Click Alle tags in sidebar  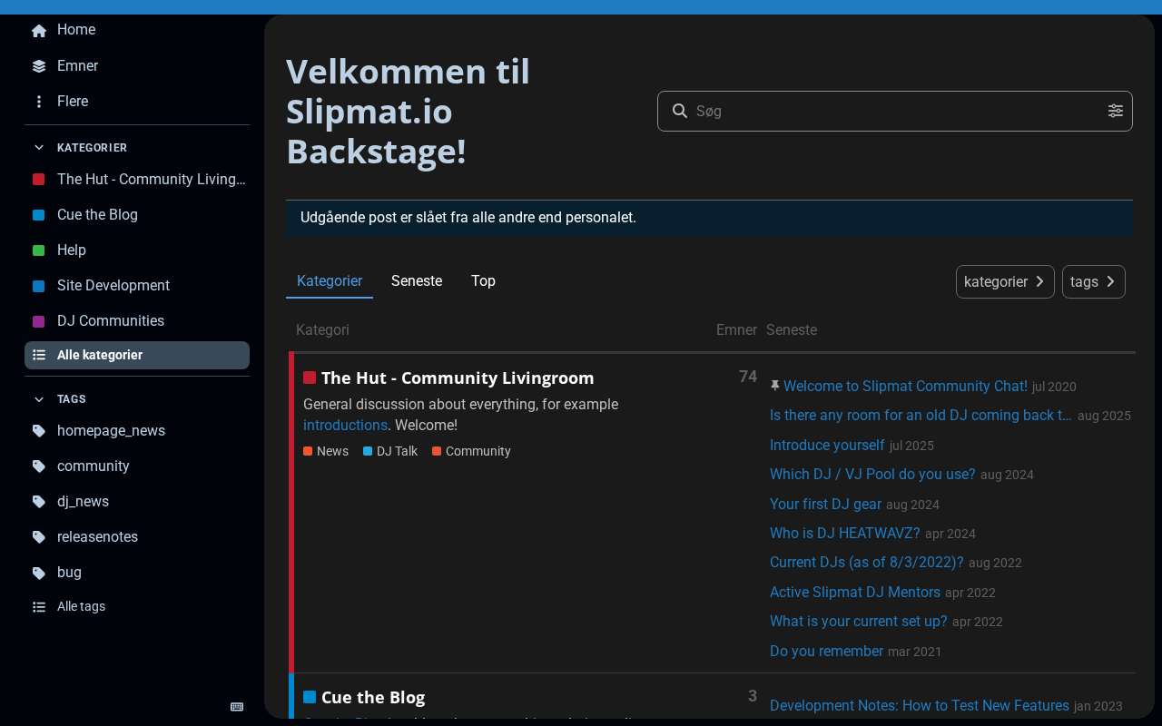coord(137,607)
